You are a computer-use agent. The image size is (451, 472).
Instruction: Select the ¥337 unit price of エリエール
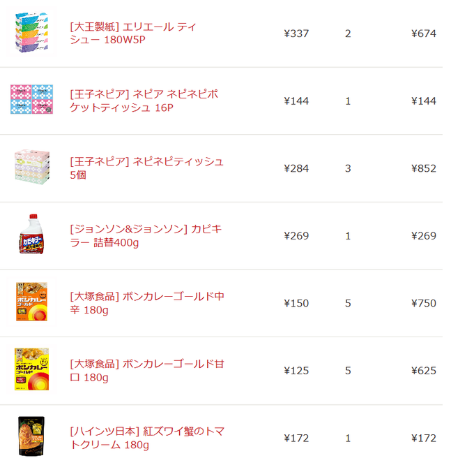coord(296,34)
